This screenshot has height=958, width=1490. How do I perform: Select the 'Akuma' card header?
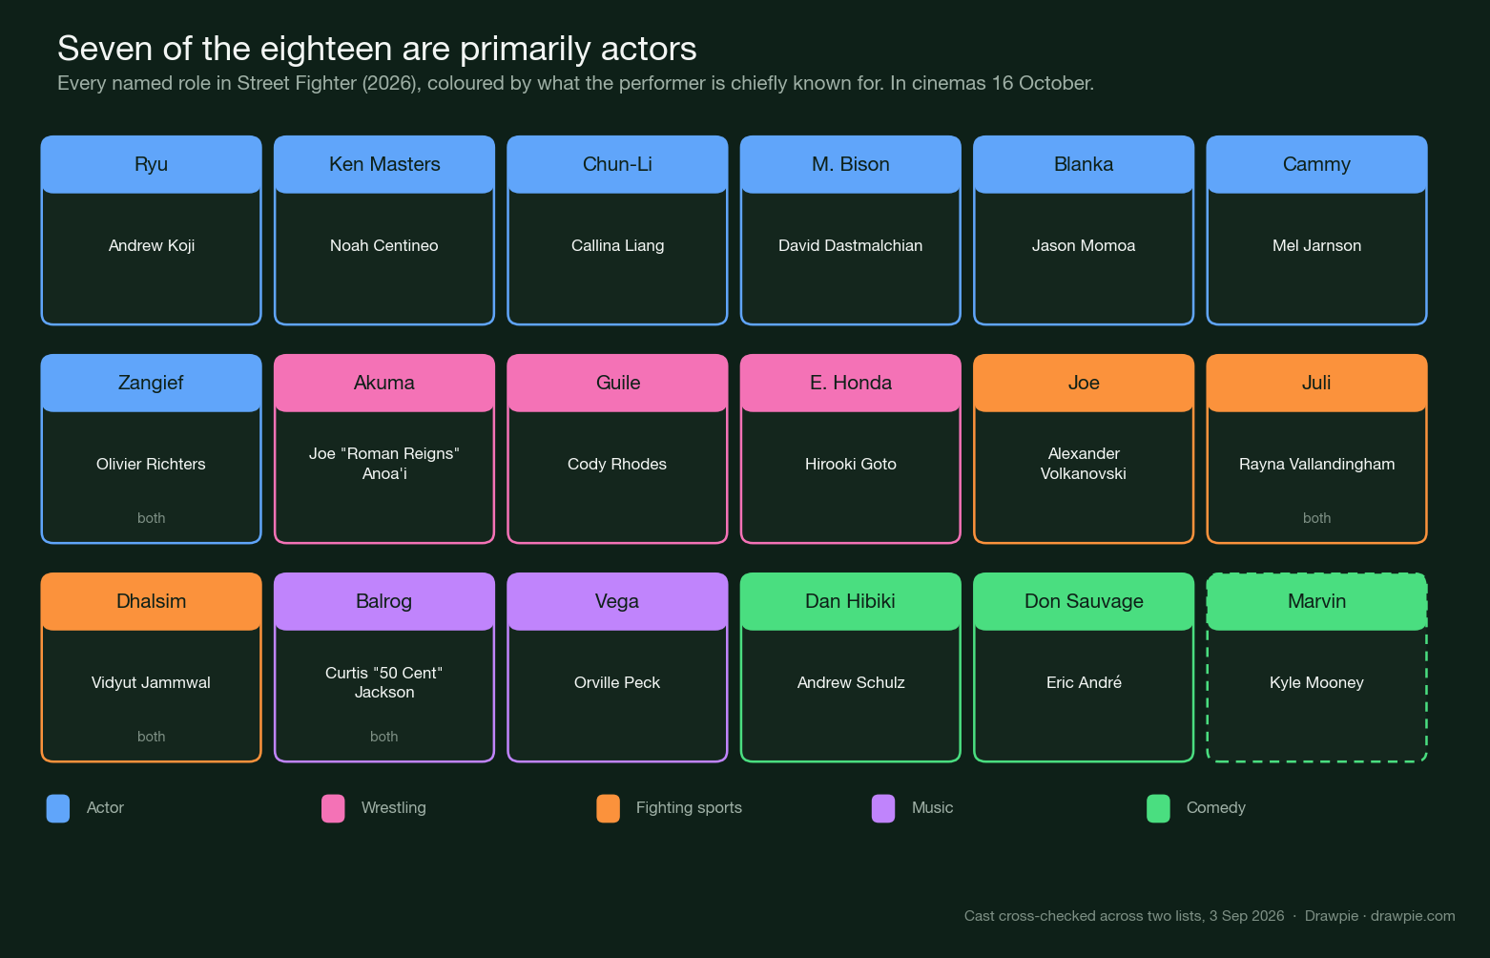[x=384, y=383]
